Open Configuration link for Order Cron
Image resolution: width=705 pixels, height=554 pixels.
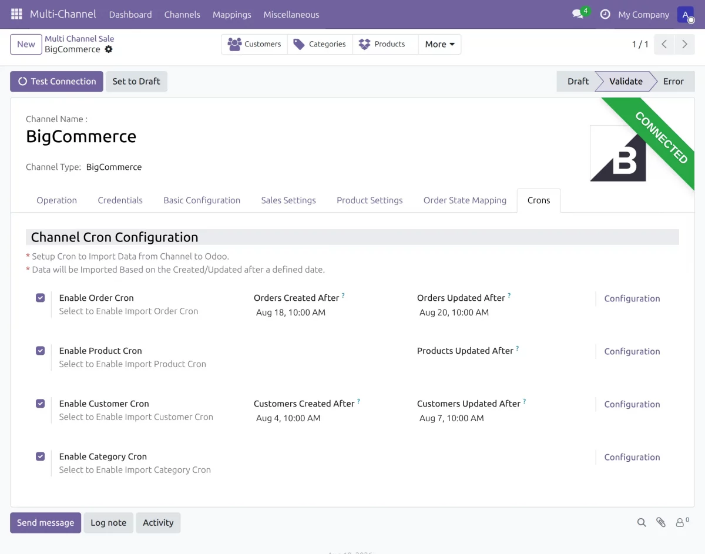tap(632, 298)
